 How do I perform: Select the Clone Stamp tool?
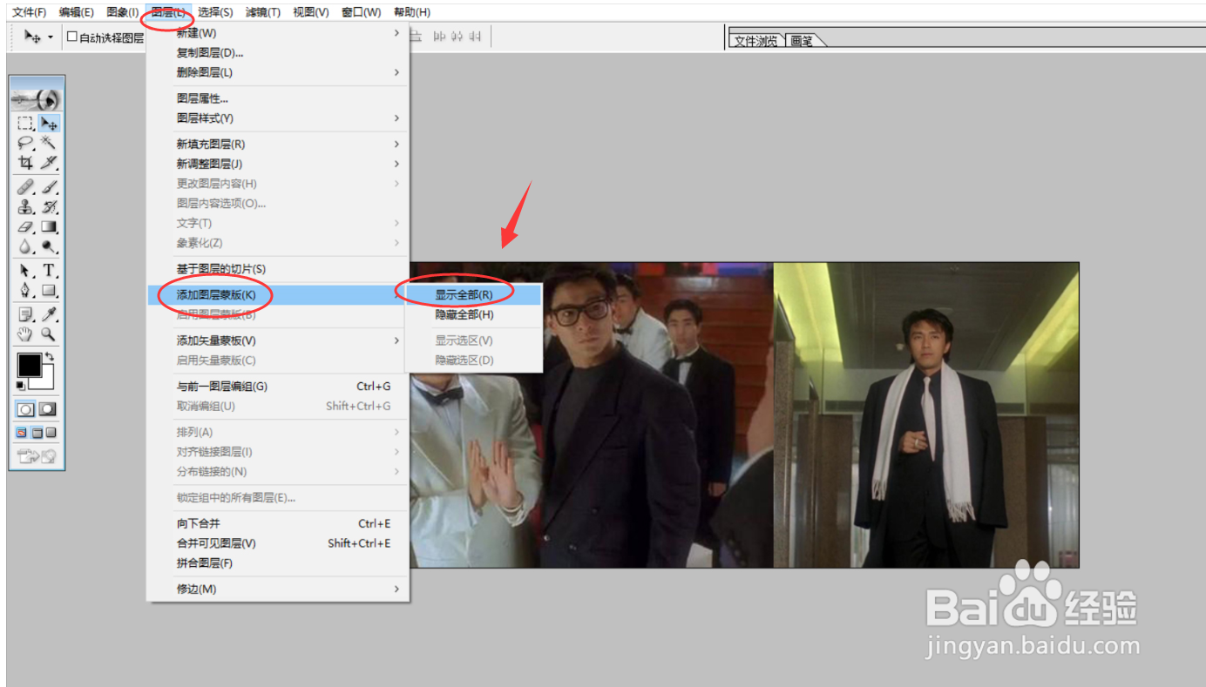point(25,206)
